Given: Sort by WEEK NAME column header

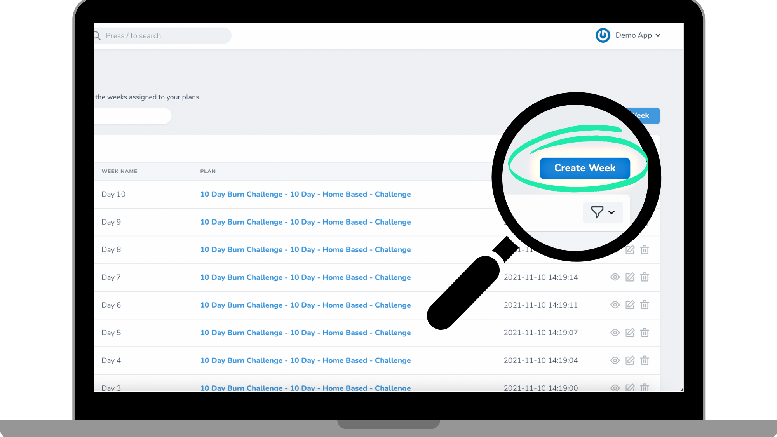Looking at the screenshot, I should coord(119,171).
